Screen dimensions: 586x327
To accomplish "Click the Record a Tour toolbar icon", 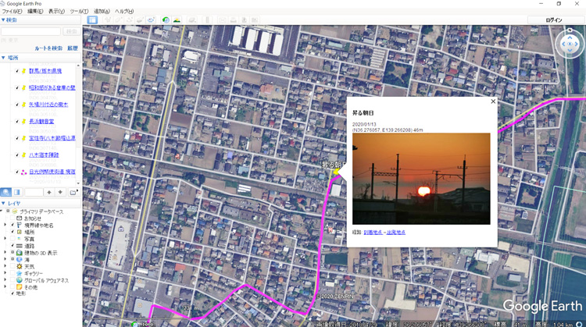I will (x=151, y=20).
